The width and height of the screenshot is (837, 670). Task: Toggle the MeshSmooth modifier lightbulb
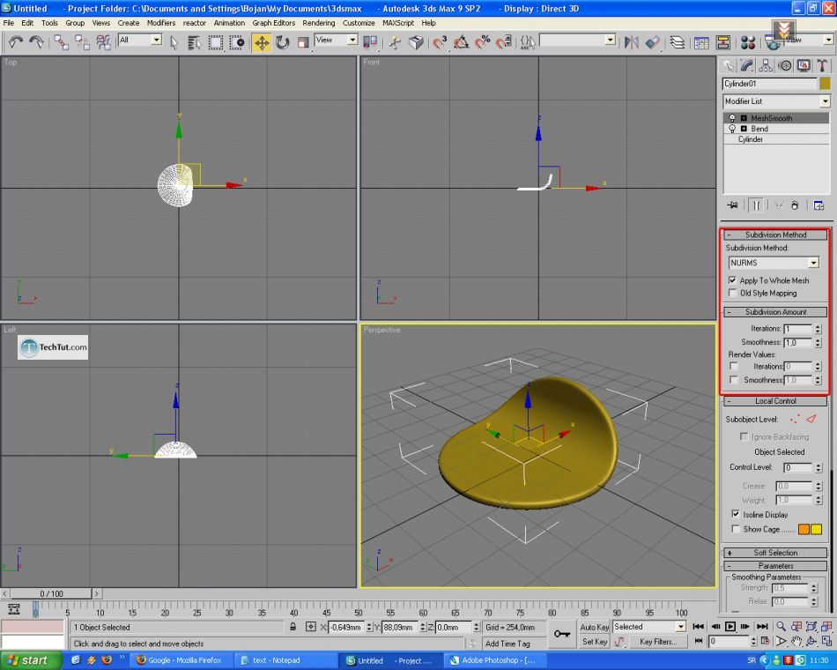pyautogui.click(x=732, y=118)
